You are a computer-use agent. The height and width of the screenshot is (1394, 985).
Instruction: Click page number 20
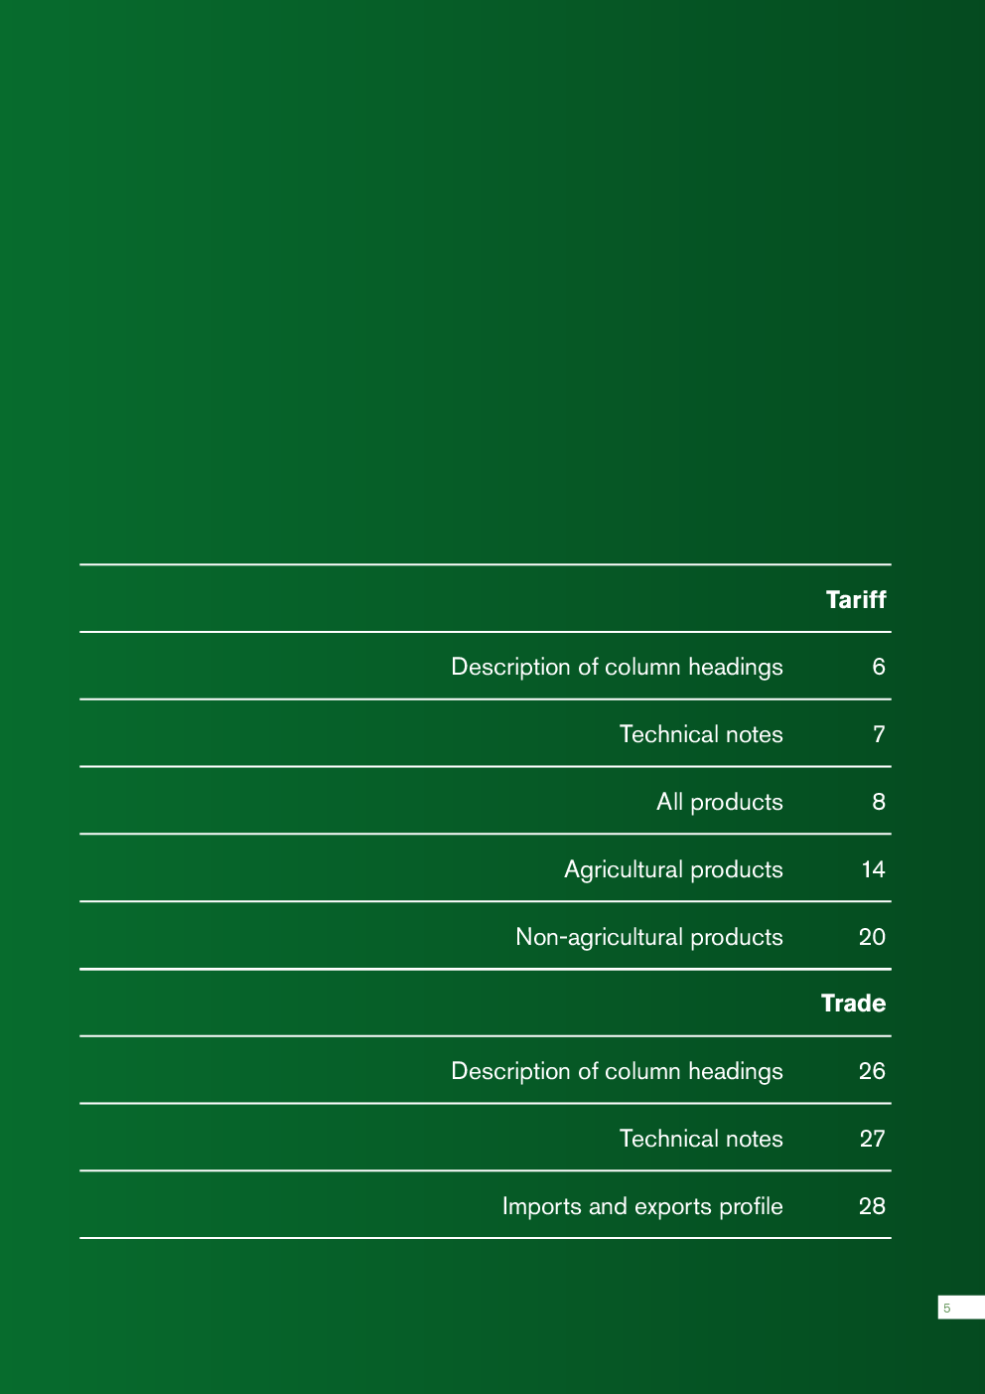[872, 937]
